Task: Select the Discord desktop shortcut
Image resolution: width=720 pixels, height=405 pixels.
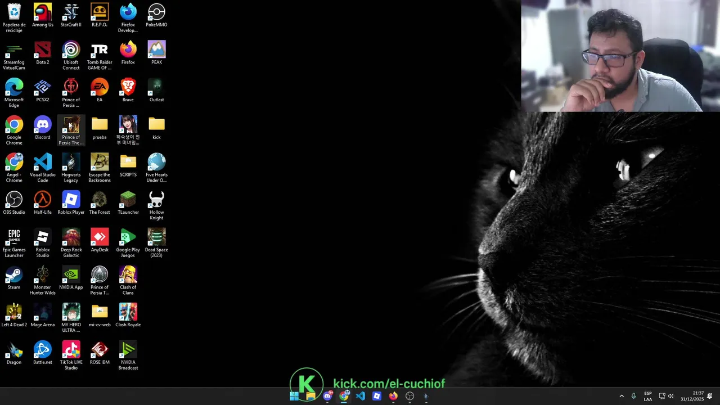Action: click(43, 128)
